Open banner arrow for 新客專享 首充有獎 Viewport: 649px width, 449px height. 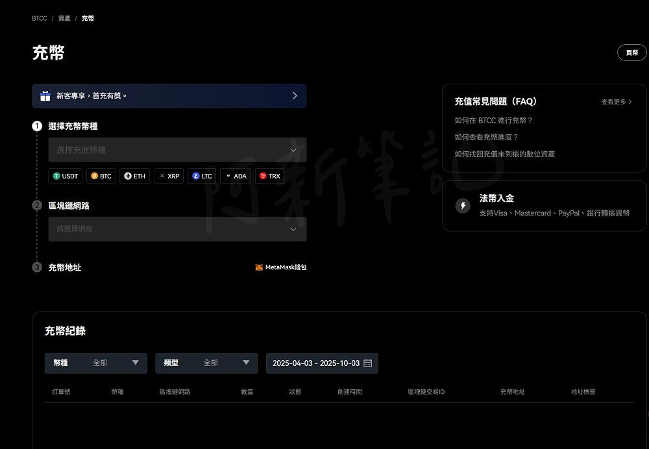(295, 95)
